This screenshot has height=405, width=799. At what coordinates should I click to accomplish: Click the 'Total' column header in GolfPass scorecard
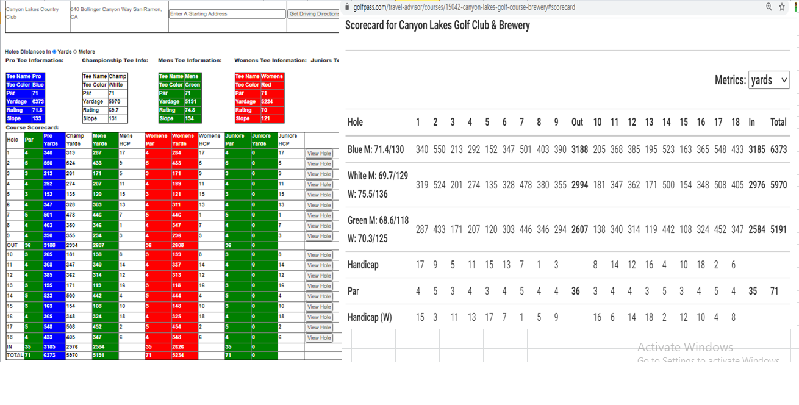click(x=778, y=122)
